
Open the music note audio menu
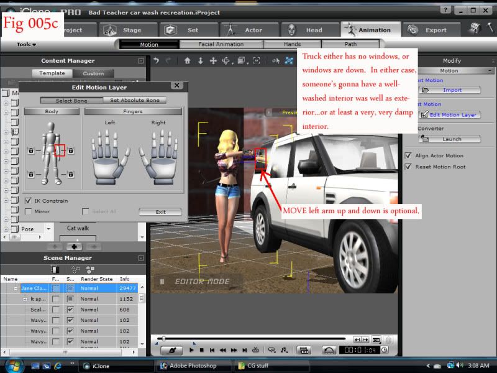284,350
